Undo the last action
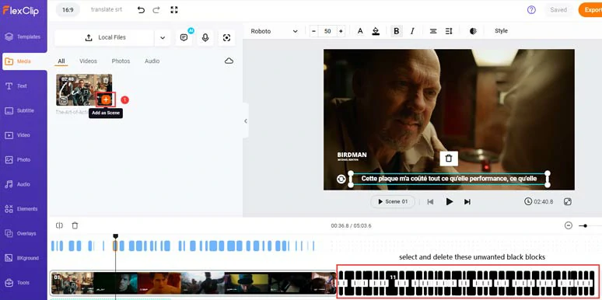The width and height of the screenshot is (602, 300). 141,10
